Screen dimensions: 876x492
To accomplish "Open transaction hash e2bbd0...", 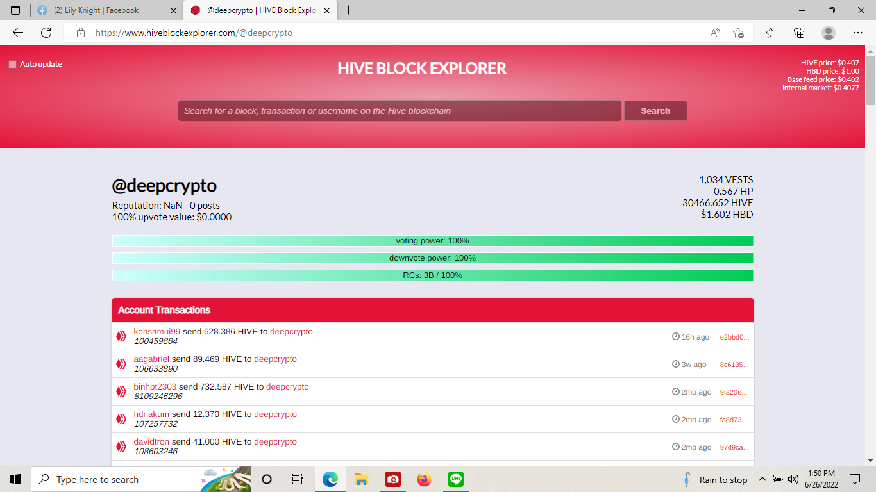I will (734, 337).
